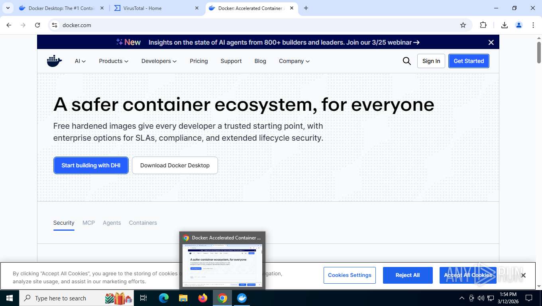Screen dimensions: 542x306
Task: Switch to the Agents tab
Action: pyautogui.click(x=112, y=223)
